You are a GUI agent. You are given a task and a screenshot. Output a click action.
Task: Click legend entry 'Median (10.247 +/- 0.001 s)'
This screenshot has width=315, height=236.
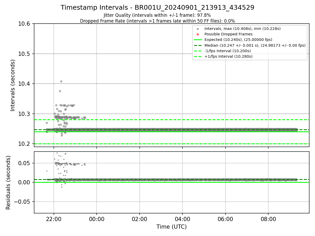click(255, 45)
